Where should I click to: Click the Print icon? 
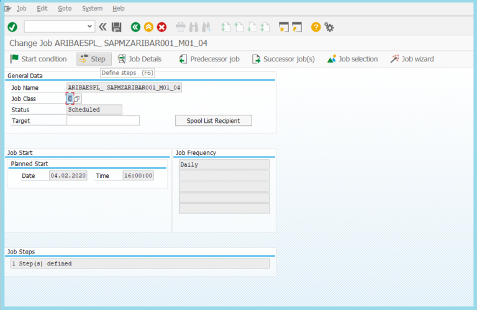[x=180, y=27]
